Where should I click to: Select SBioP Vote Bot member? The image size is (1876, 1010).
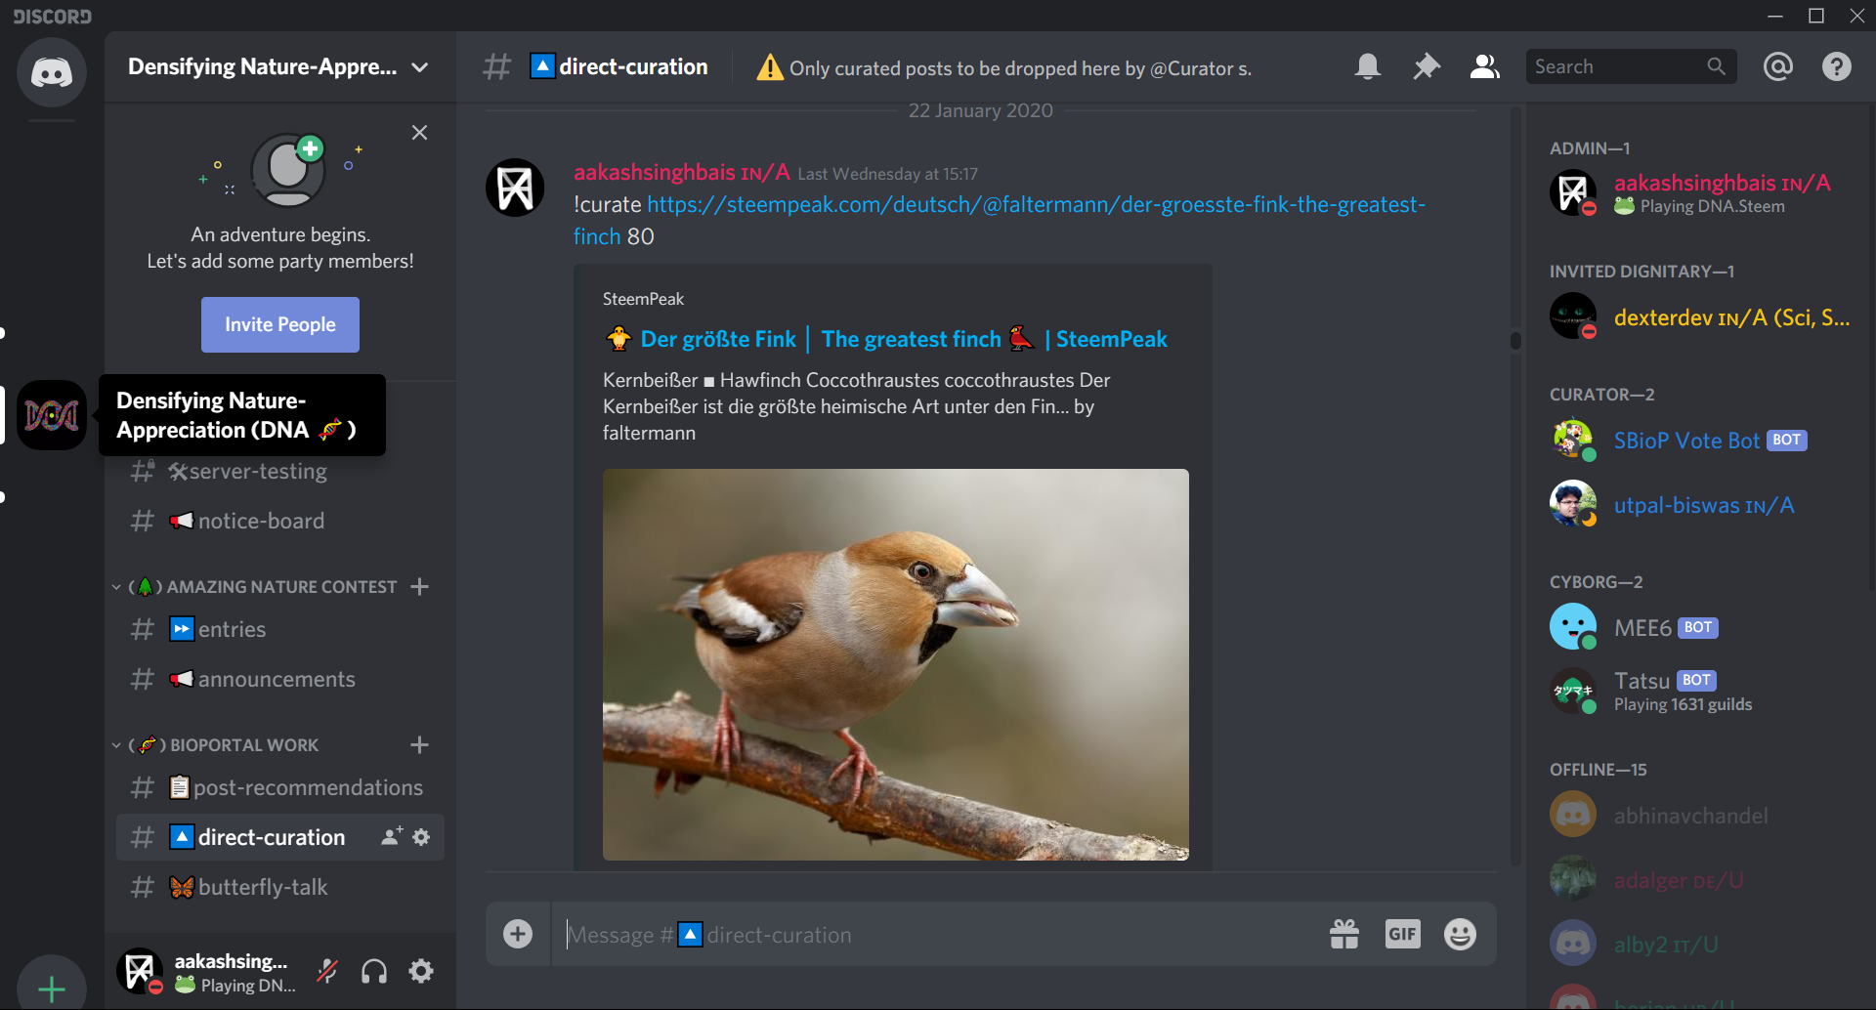pos(1700,440)
